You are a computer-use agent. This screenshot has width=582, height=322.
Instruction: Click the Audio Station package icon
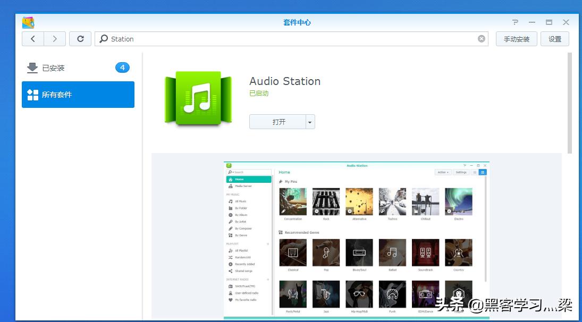[198, 98]
